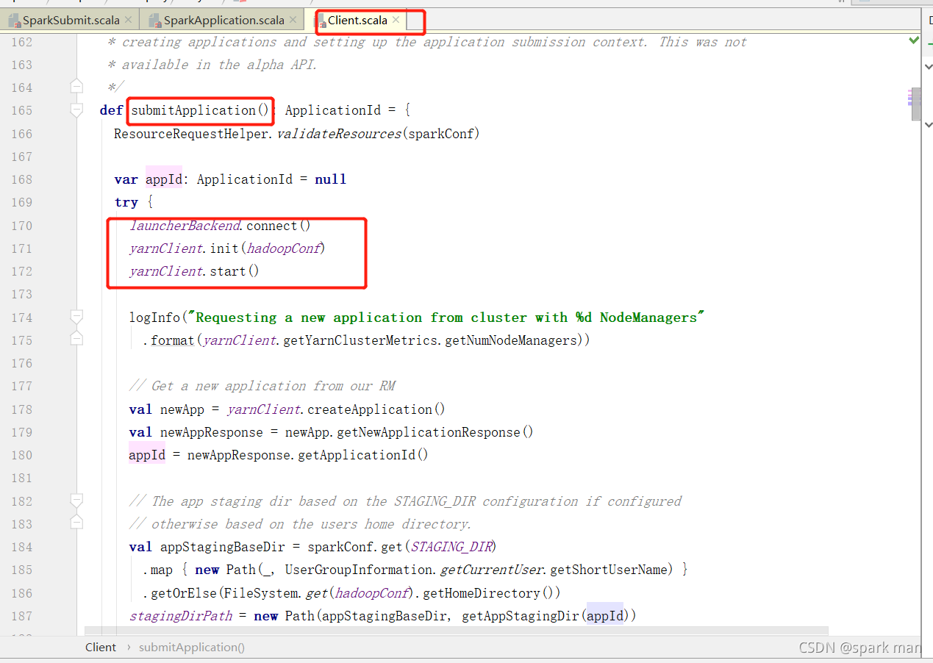
Task: Click newAppResponse declaration on line 179
Action: (211, 432)
